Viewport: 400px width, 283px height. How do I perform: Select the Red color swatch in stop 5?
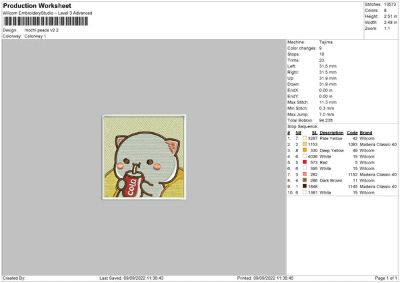click(305, 162)
